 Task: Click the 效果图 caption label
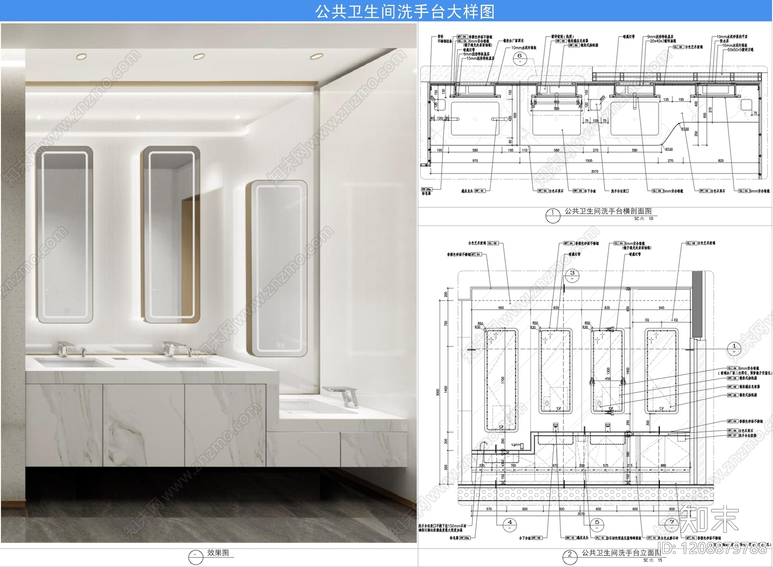(218, 553)
